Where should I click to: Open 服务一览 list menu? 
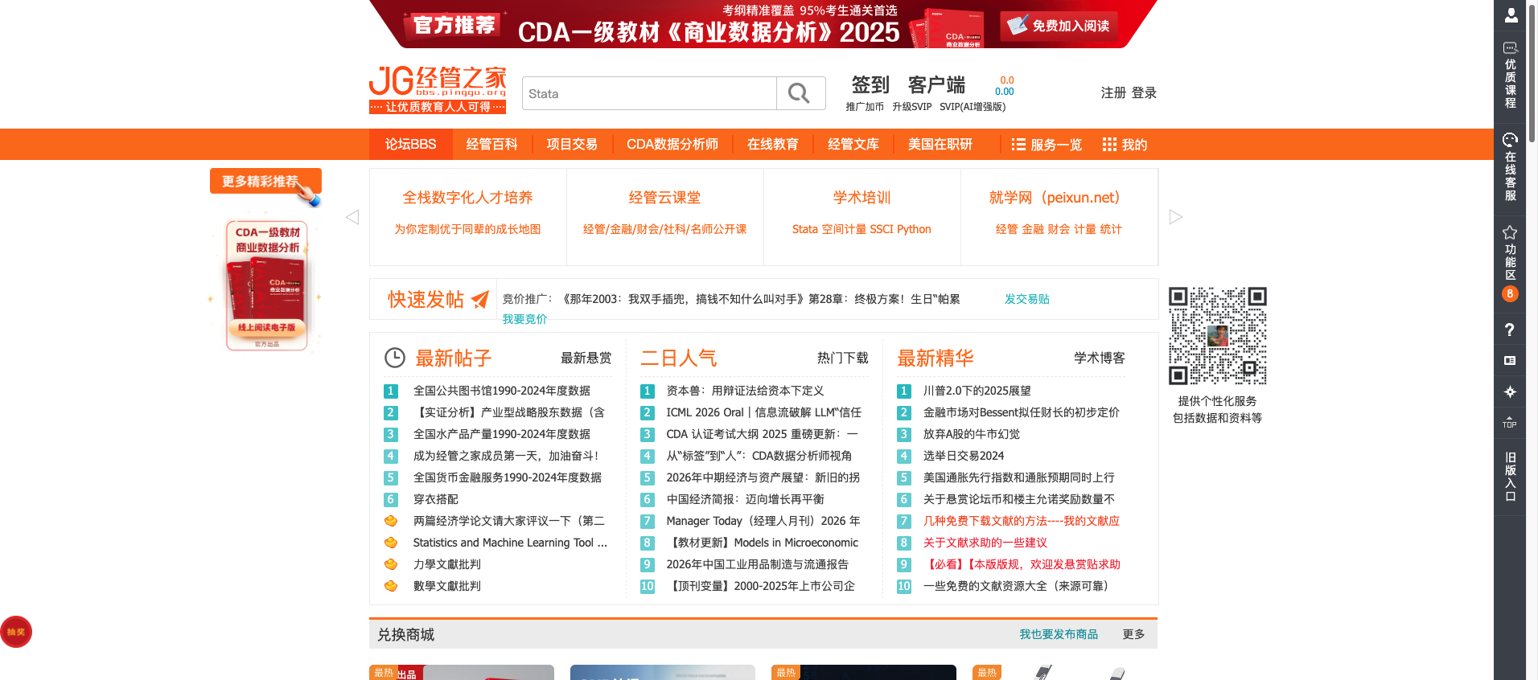[1047, 145]
